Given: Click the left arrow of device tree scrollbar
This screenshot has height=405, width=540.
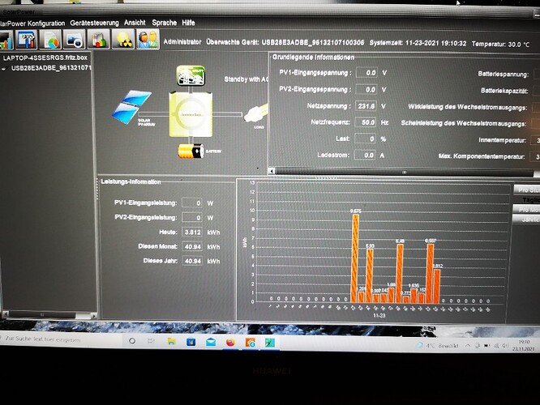Looking at the screenshot, I should (5, 314).
